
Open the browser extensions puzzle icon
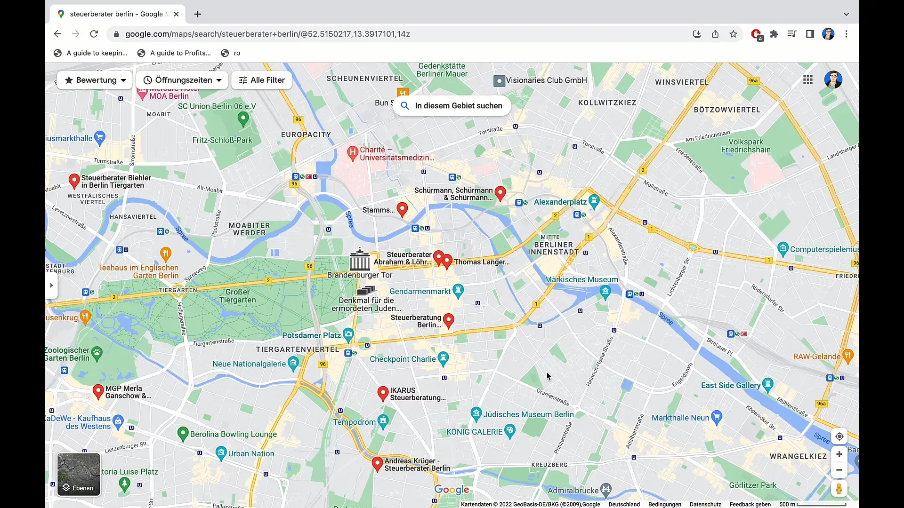click(774, 34)
